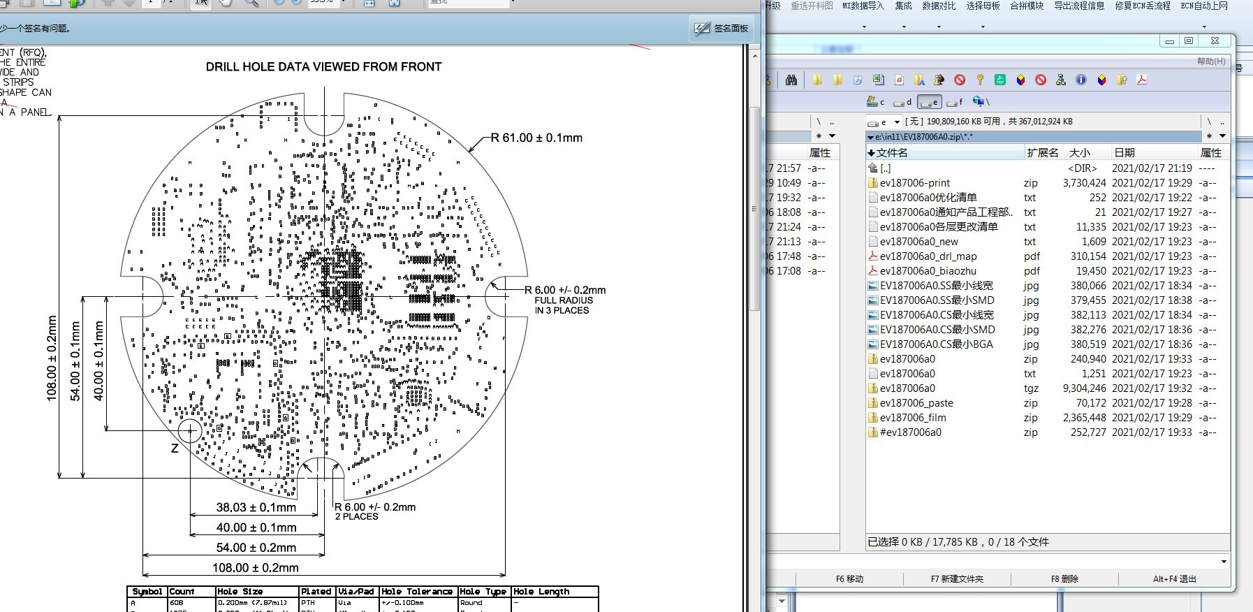Open the 帮助(H) menu
The image size is (1253, 612).
pyautogui.click(x=1210, y=61)
